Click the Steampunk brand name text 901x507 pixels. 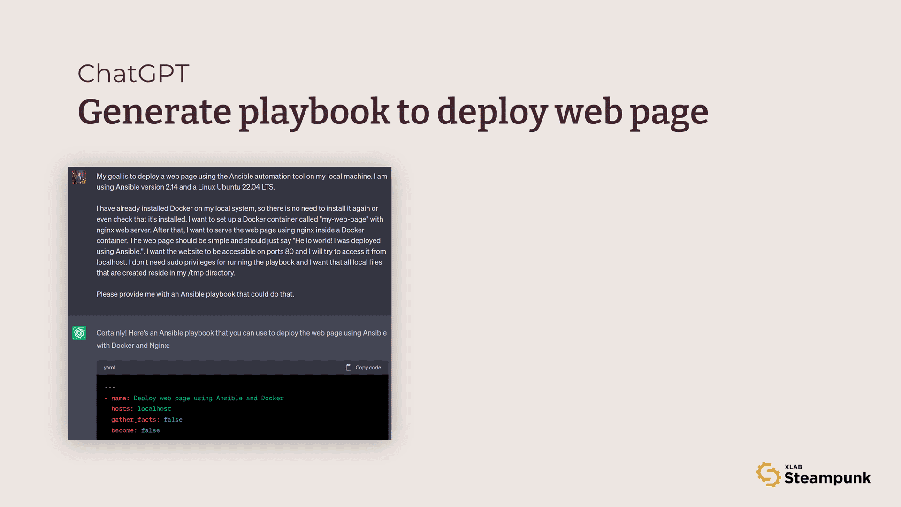point(827,478)
